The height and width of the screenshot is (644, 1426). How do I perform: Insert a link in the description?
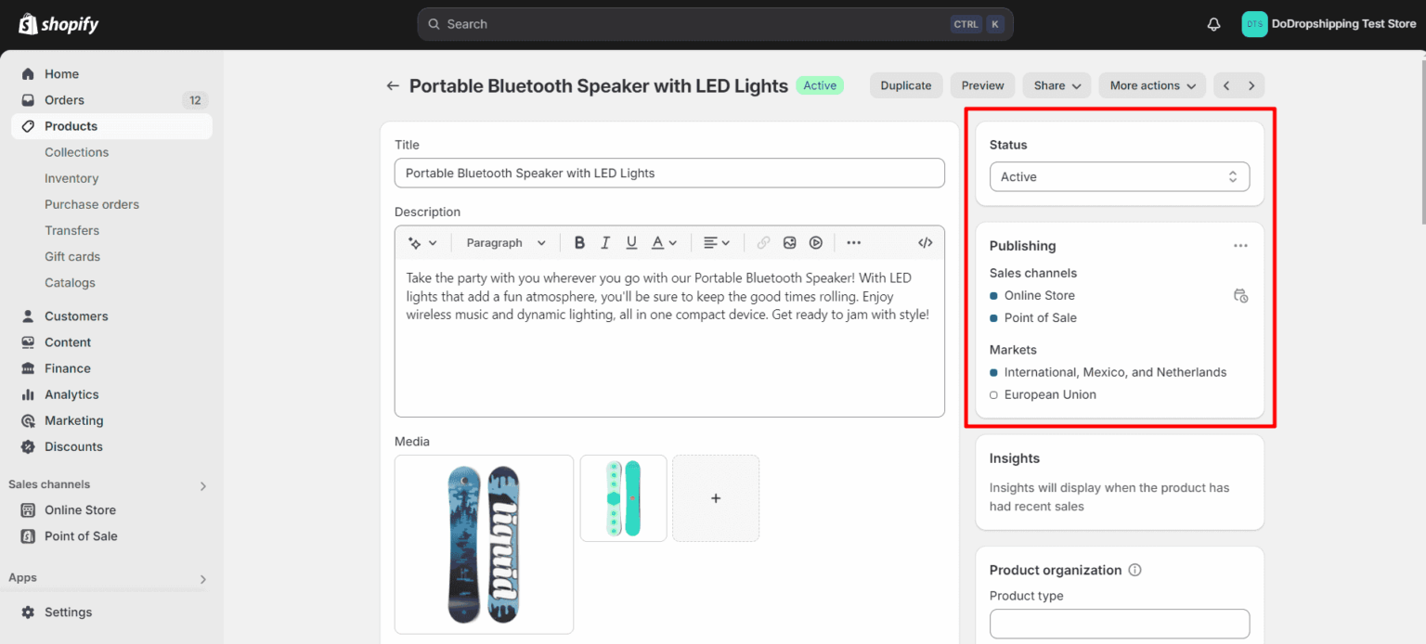tap(763, 242)
